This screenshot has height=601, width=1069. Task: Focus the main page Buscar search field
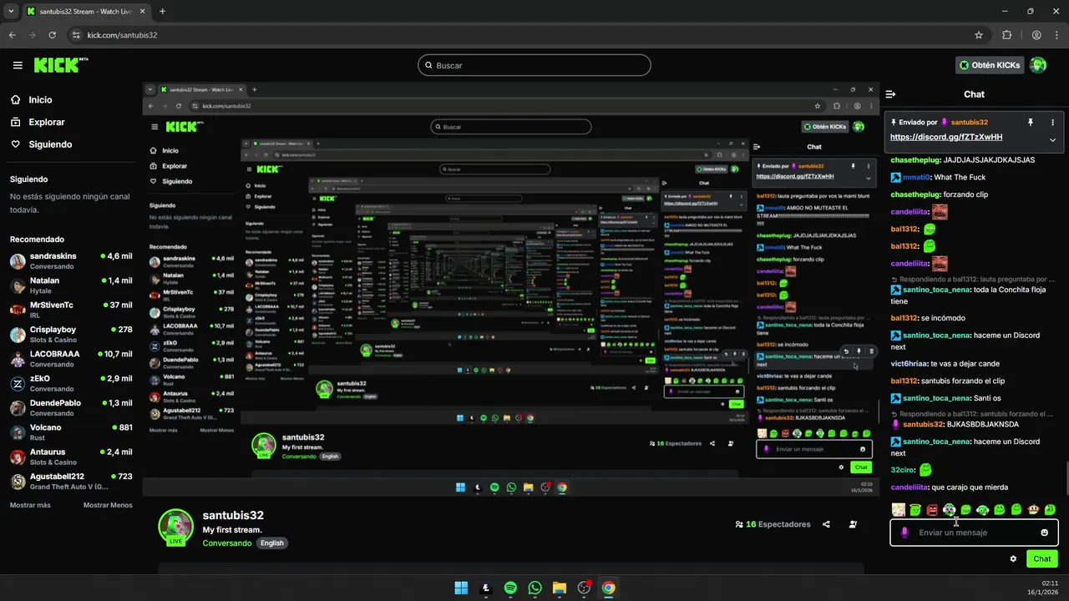[x=534, y=65]
